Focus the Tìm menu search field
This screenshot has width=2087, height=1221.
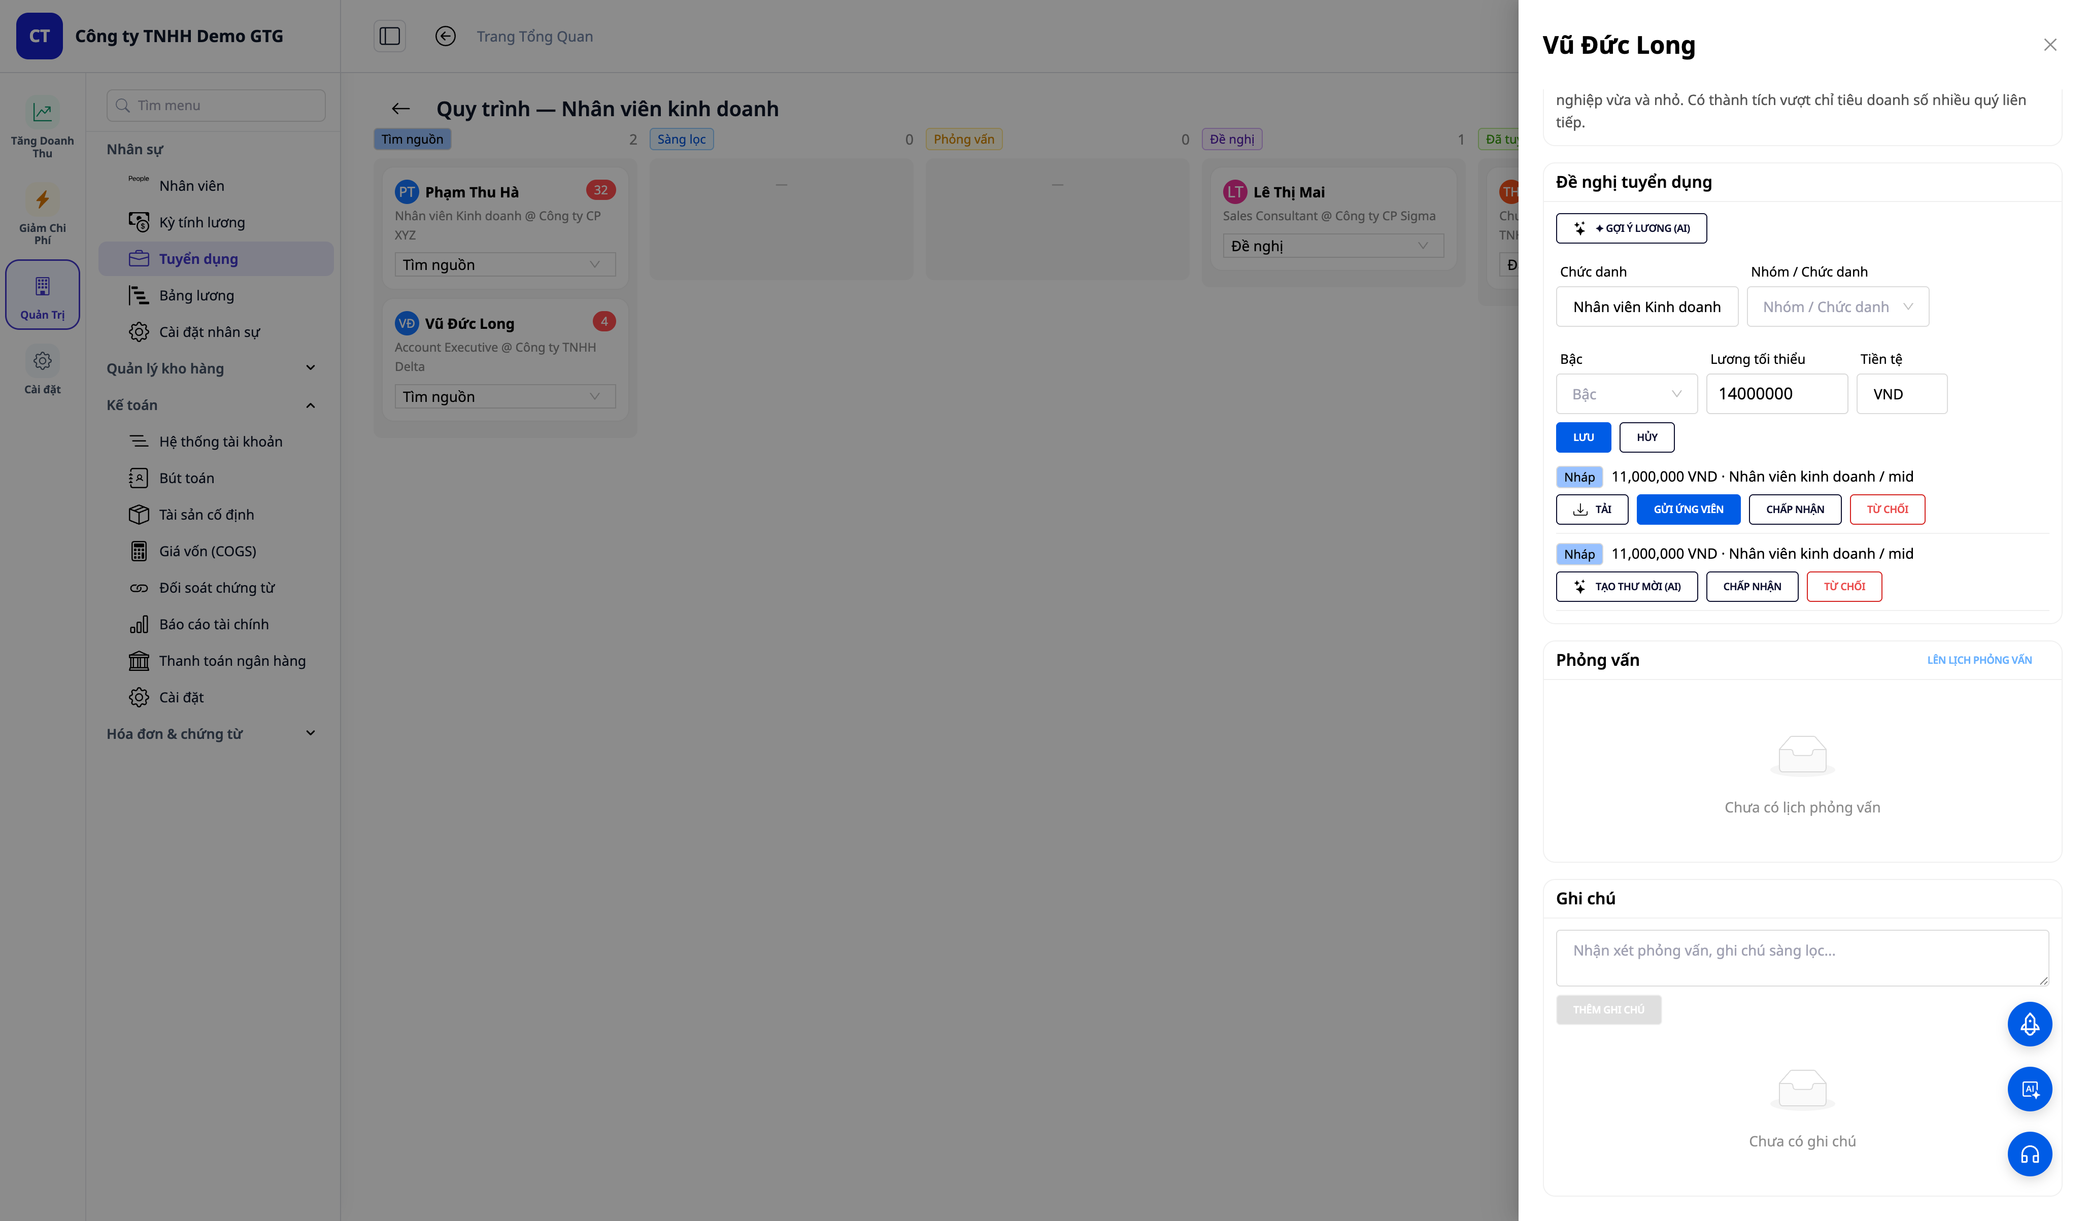(x=215, y=105)
